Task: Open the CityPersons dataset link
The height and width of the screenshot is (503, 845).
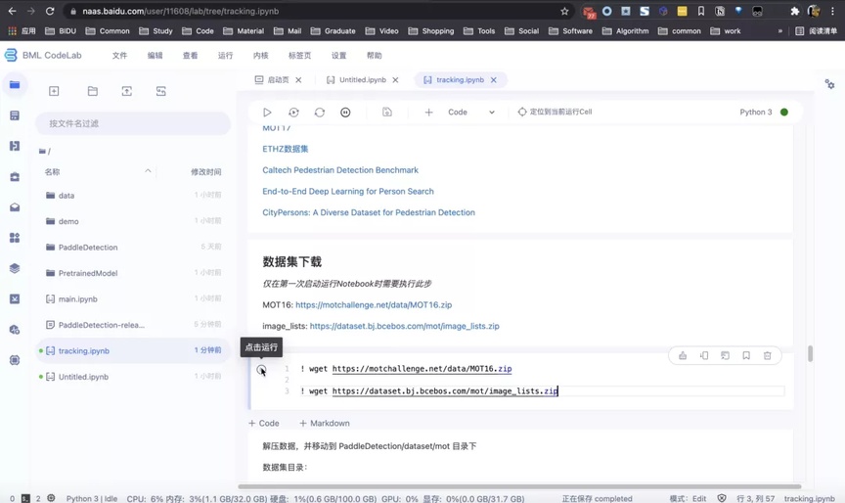Action: pos(369,212)
